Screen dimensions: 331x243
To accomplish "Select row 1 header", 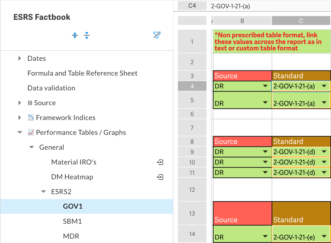I will (192, 42).
